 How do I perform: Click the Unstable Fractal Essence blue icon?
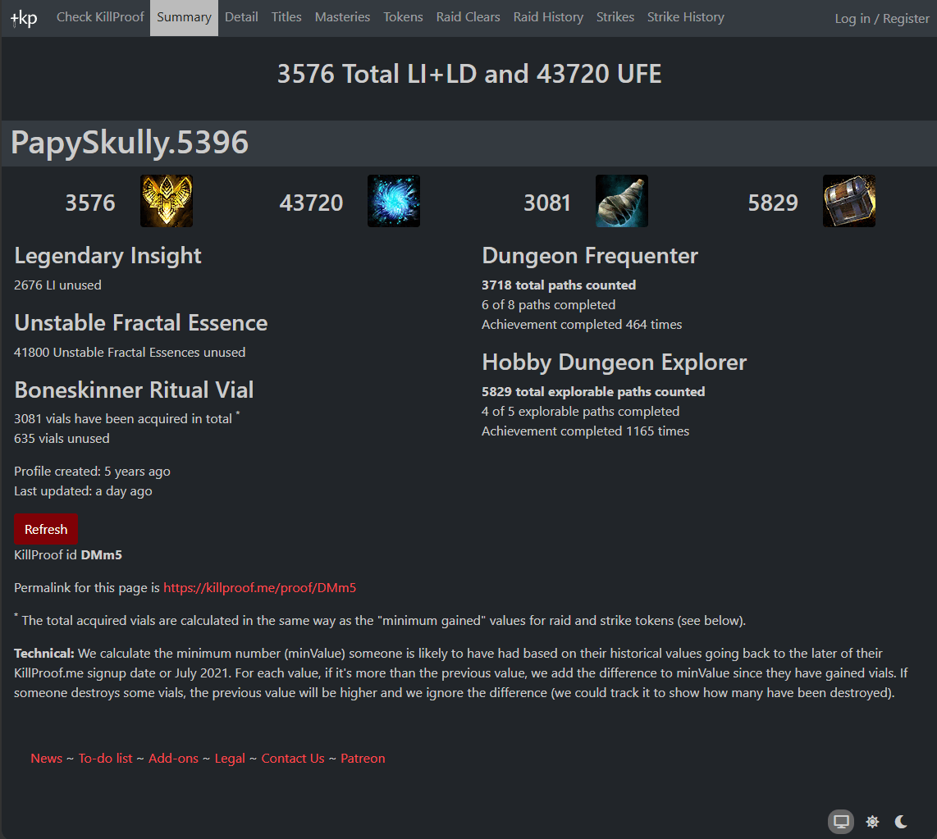(x=394, y=201)
